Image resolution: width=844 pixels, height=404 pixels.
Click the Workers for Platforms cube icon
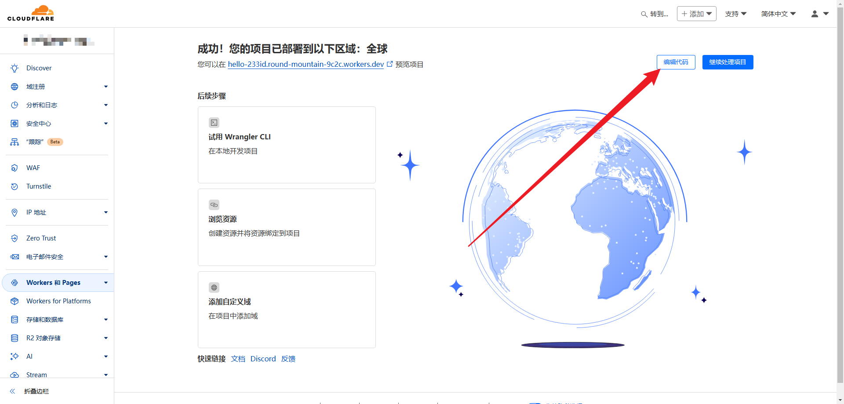[x=15, y=301]
